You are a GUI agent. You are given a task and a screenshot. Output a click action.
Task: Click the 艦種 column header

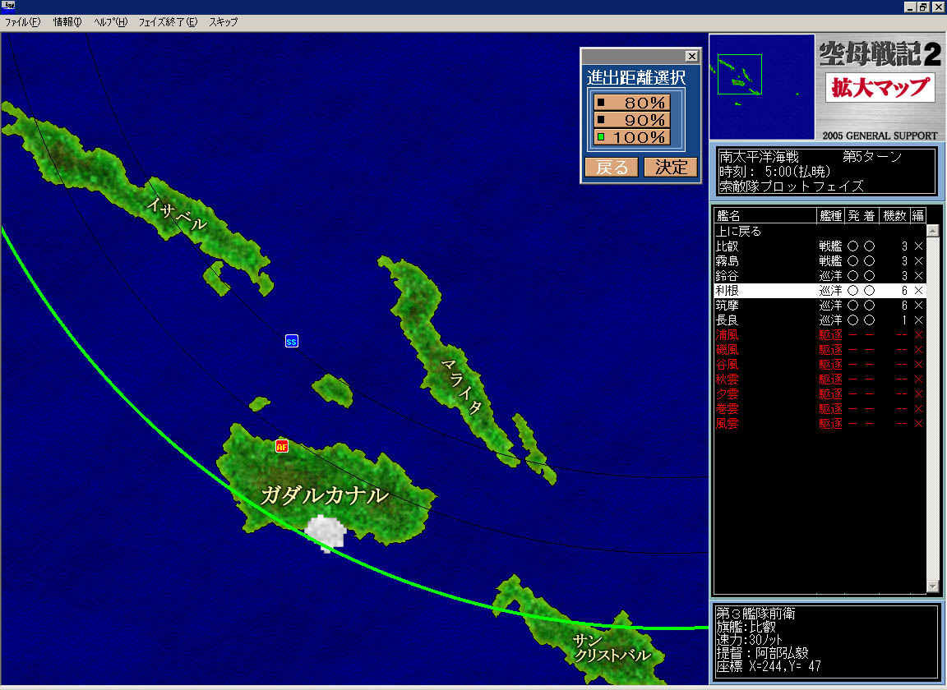[x=830, y=215]
